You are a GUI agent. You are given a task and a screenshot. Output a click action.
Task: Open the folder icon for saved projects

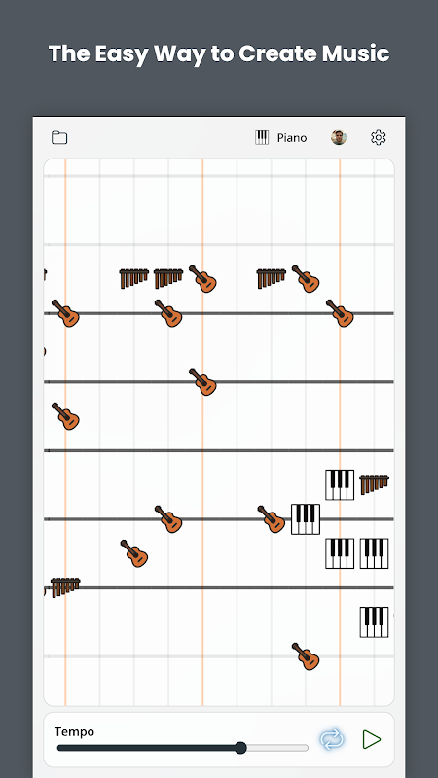[59, 137]
